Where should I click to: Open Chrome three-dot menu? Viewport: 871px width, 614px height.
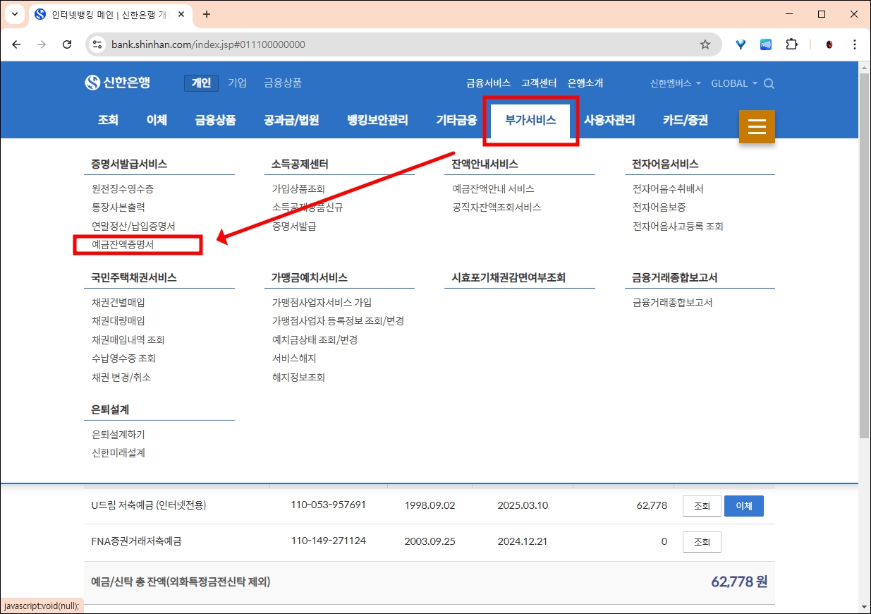[855, 44]
